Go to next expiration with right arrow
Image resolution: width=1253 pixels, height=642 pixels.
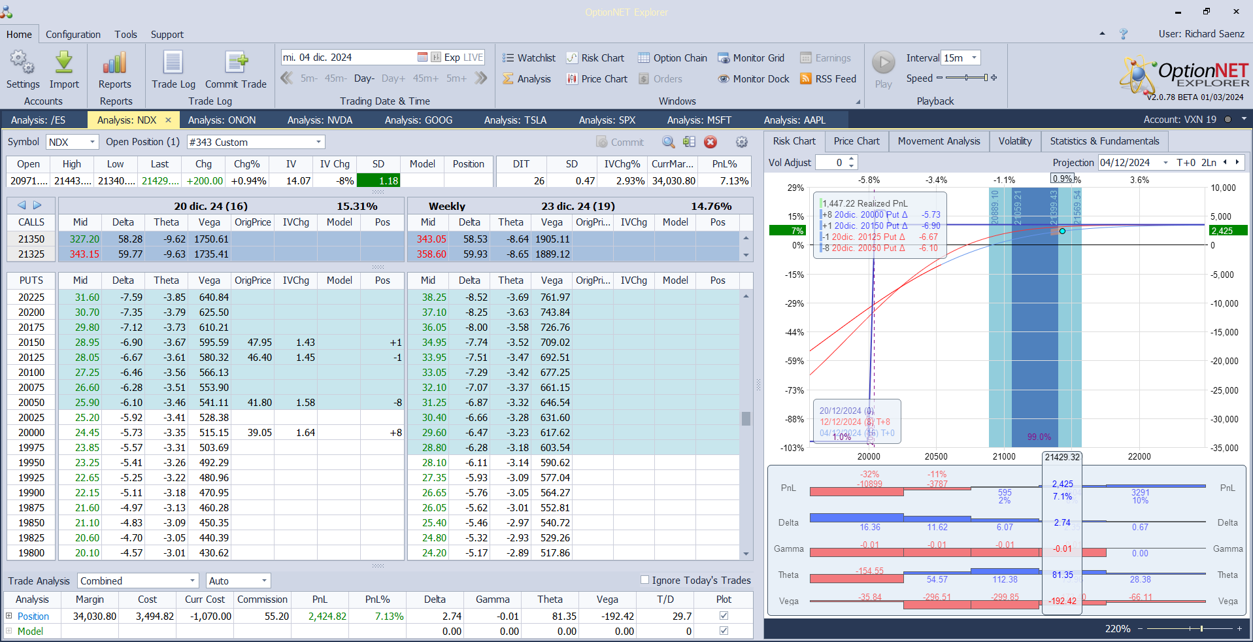click(x=37, y=205)
